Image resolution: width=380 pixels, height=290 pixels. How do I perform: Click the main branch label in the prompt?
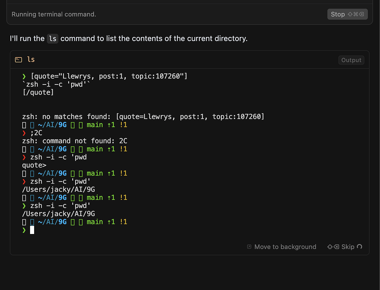[x=95, y=222]
